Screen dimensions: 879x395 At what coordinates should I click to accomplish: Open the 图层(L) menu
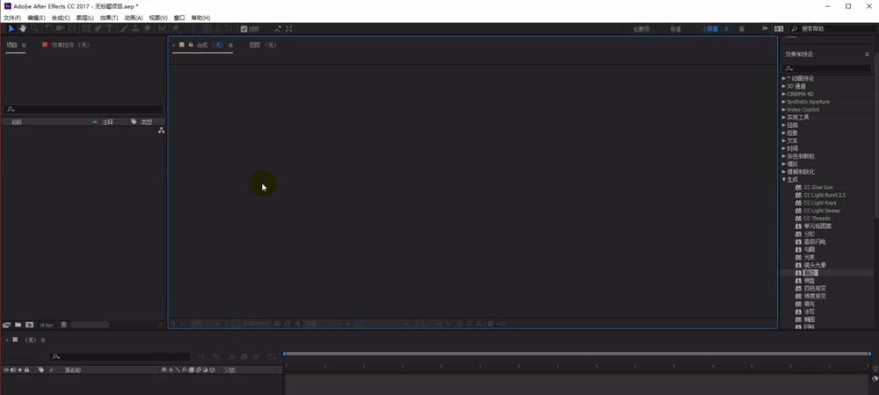(x=84, y=18)
